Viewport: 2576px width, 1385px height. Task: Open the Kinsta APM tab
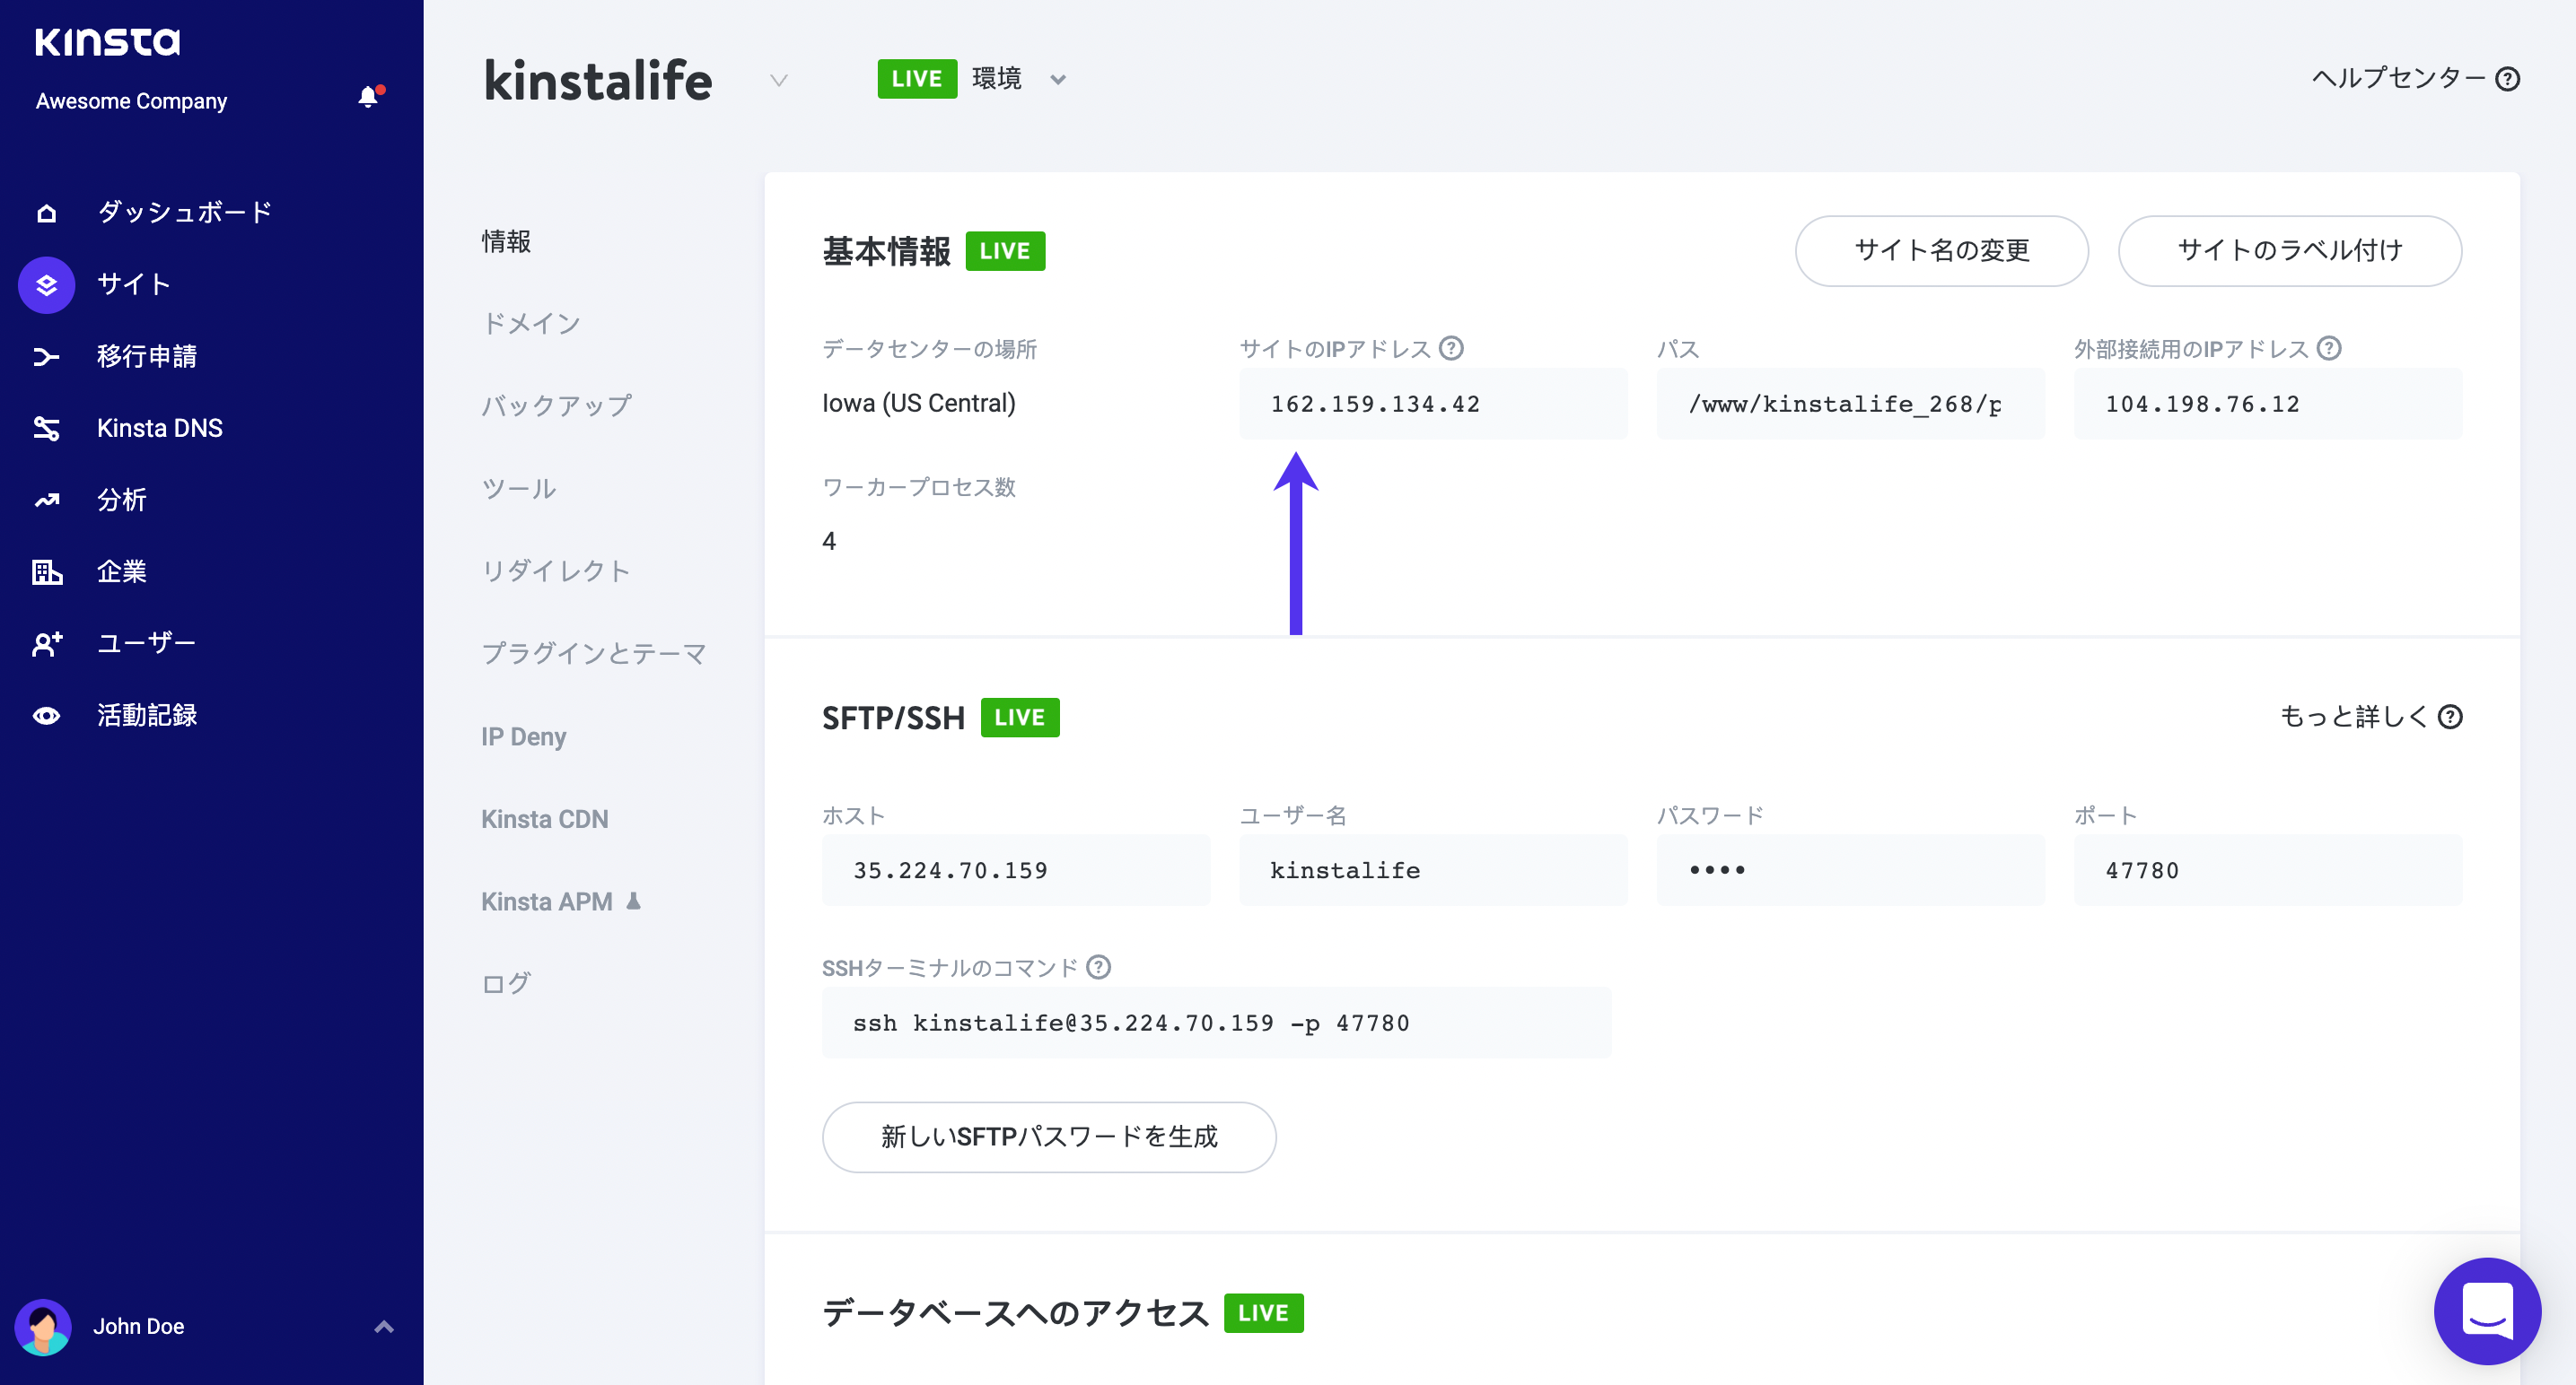[x=546, y=902]
